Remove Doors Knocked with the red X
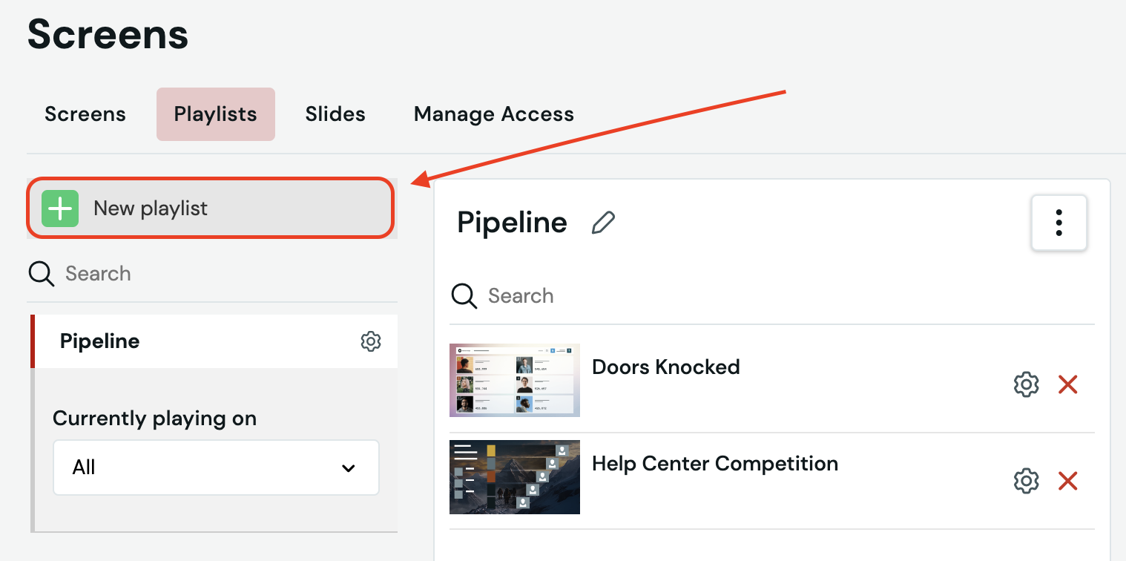Viewport: 1126px width, 561px height. tap(1067, 384)
